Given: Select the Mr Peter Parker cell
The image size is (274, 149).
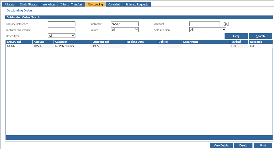Looking at the screenshot, I should point(72,46).
